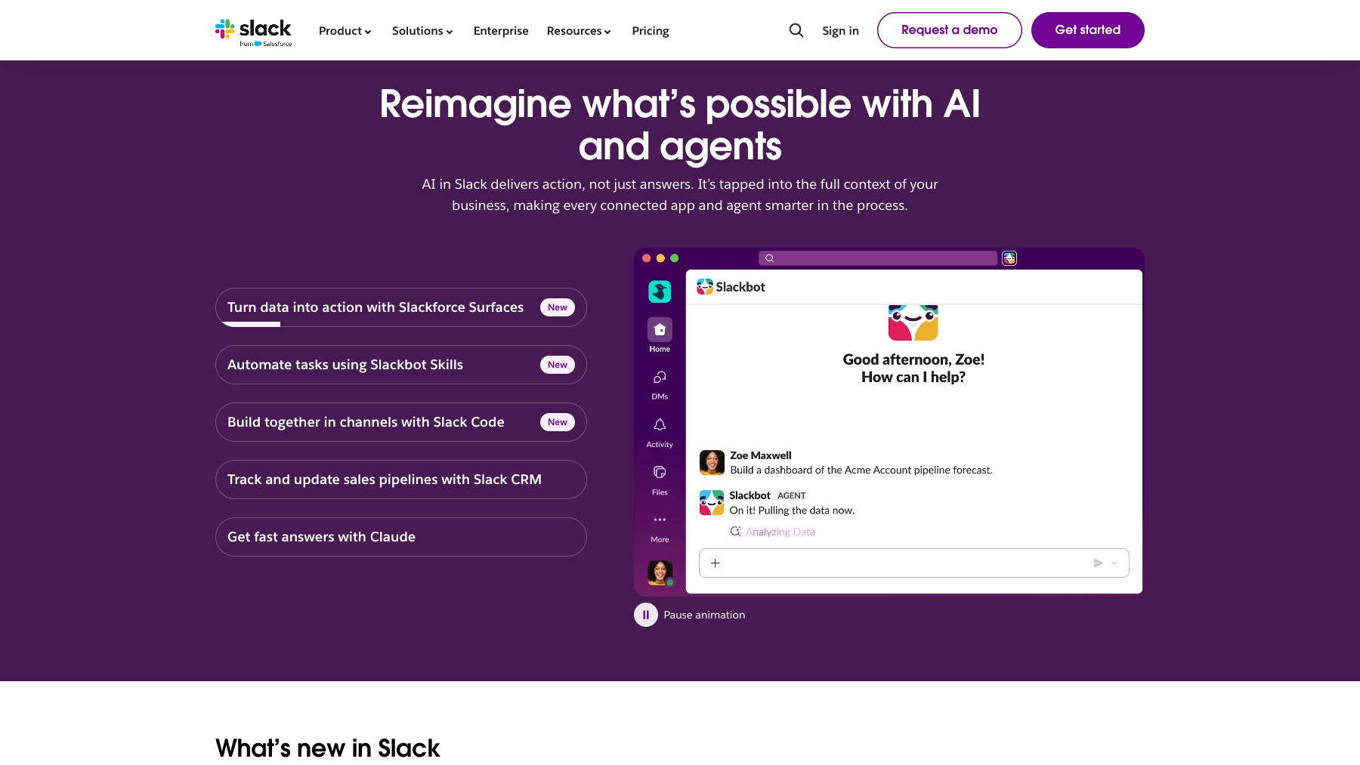Expand the Product dropdown menu
The height and width of the screenshot is (765, 1360).
tap(345, 31)
